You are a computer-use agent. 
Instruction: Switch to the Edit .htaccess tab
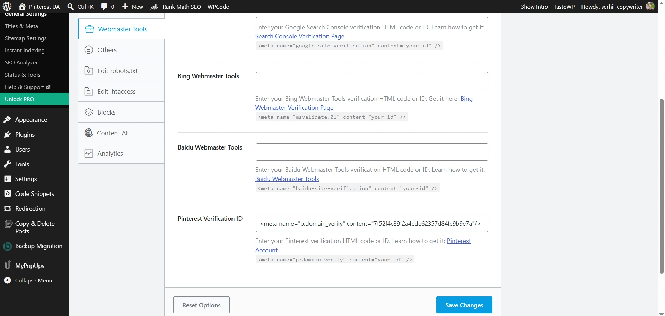coord(121,91)
